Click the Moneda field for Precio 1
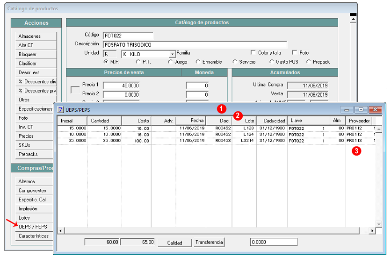Image resolution: width=391 pixels, height=257 pixels. coord(197,86)
